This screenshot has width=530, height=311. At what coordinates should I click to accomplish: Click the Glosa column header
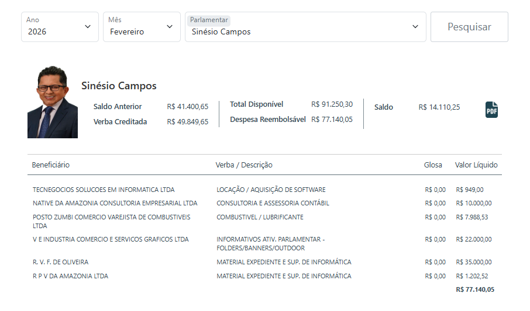[433, 165]
